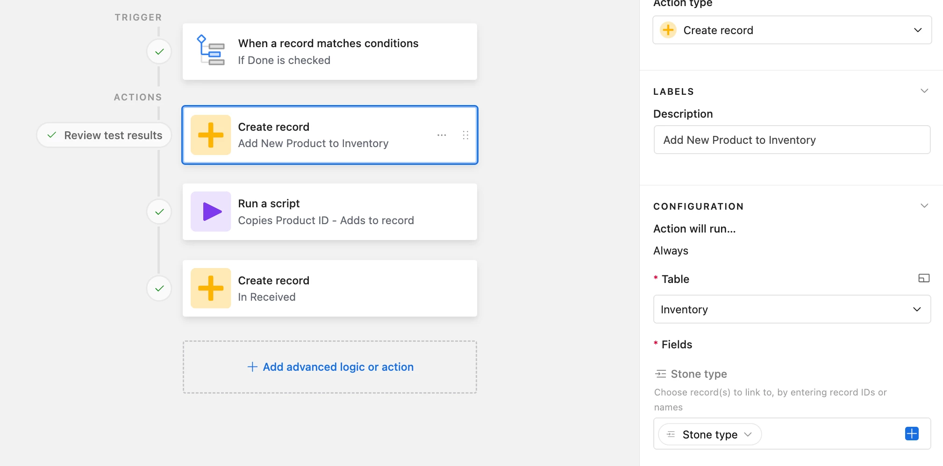
Task: Click the In Received action status checkmark
Action: pyautogui.click(x=159, y=288)
